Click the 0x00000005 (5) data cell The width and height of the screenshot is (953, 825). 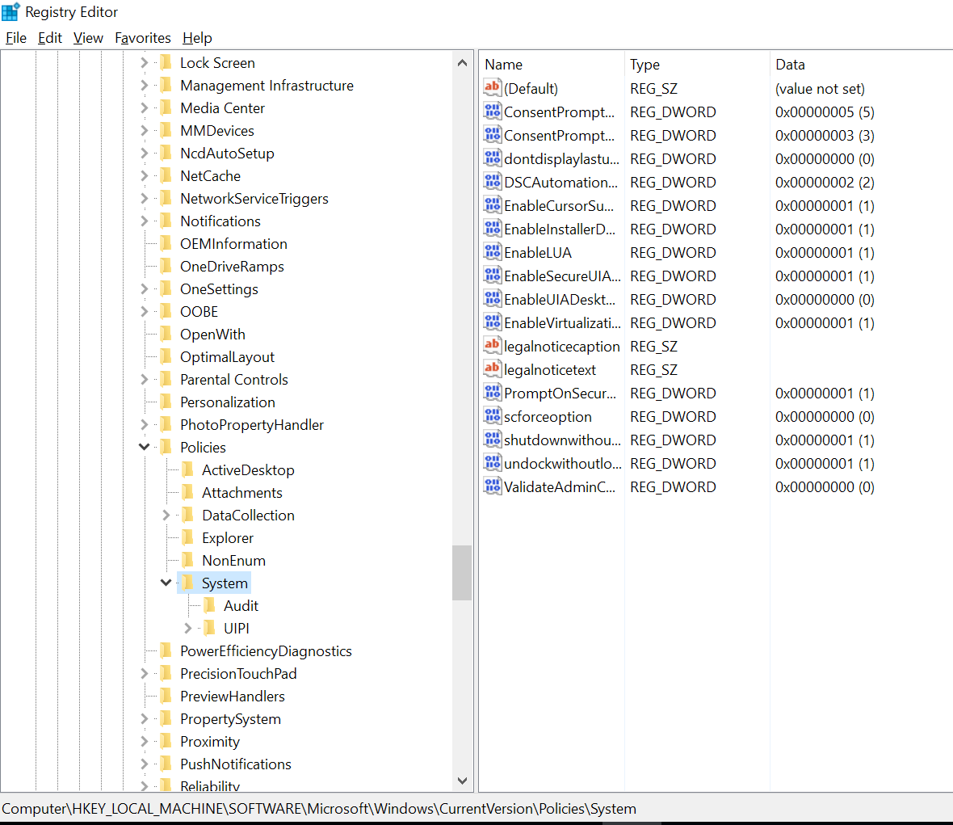pyautogui.click(x=824, y=112)
